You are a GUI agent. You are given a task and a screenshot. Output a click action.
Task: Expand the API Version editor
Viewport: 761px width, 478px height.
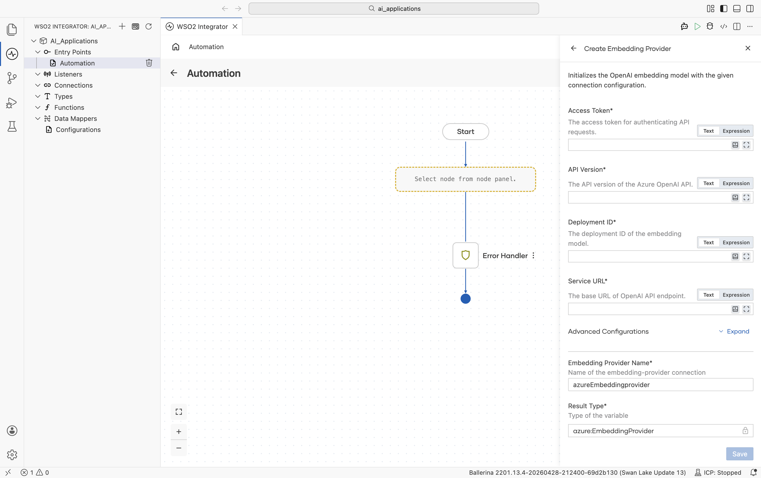coord(746,197)
